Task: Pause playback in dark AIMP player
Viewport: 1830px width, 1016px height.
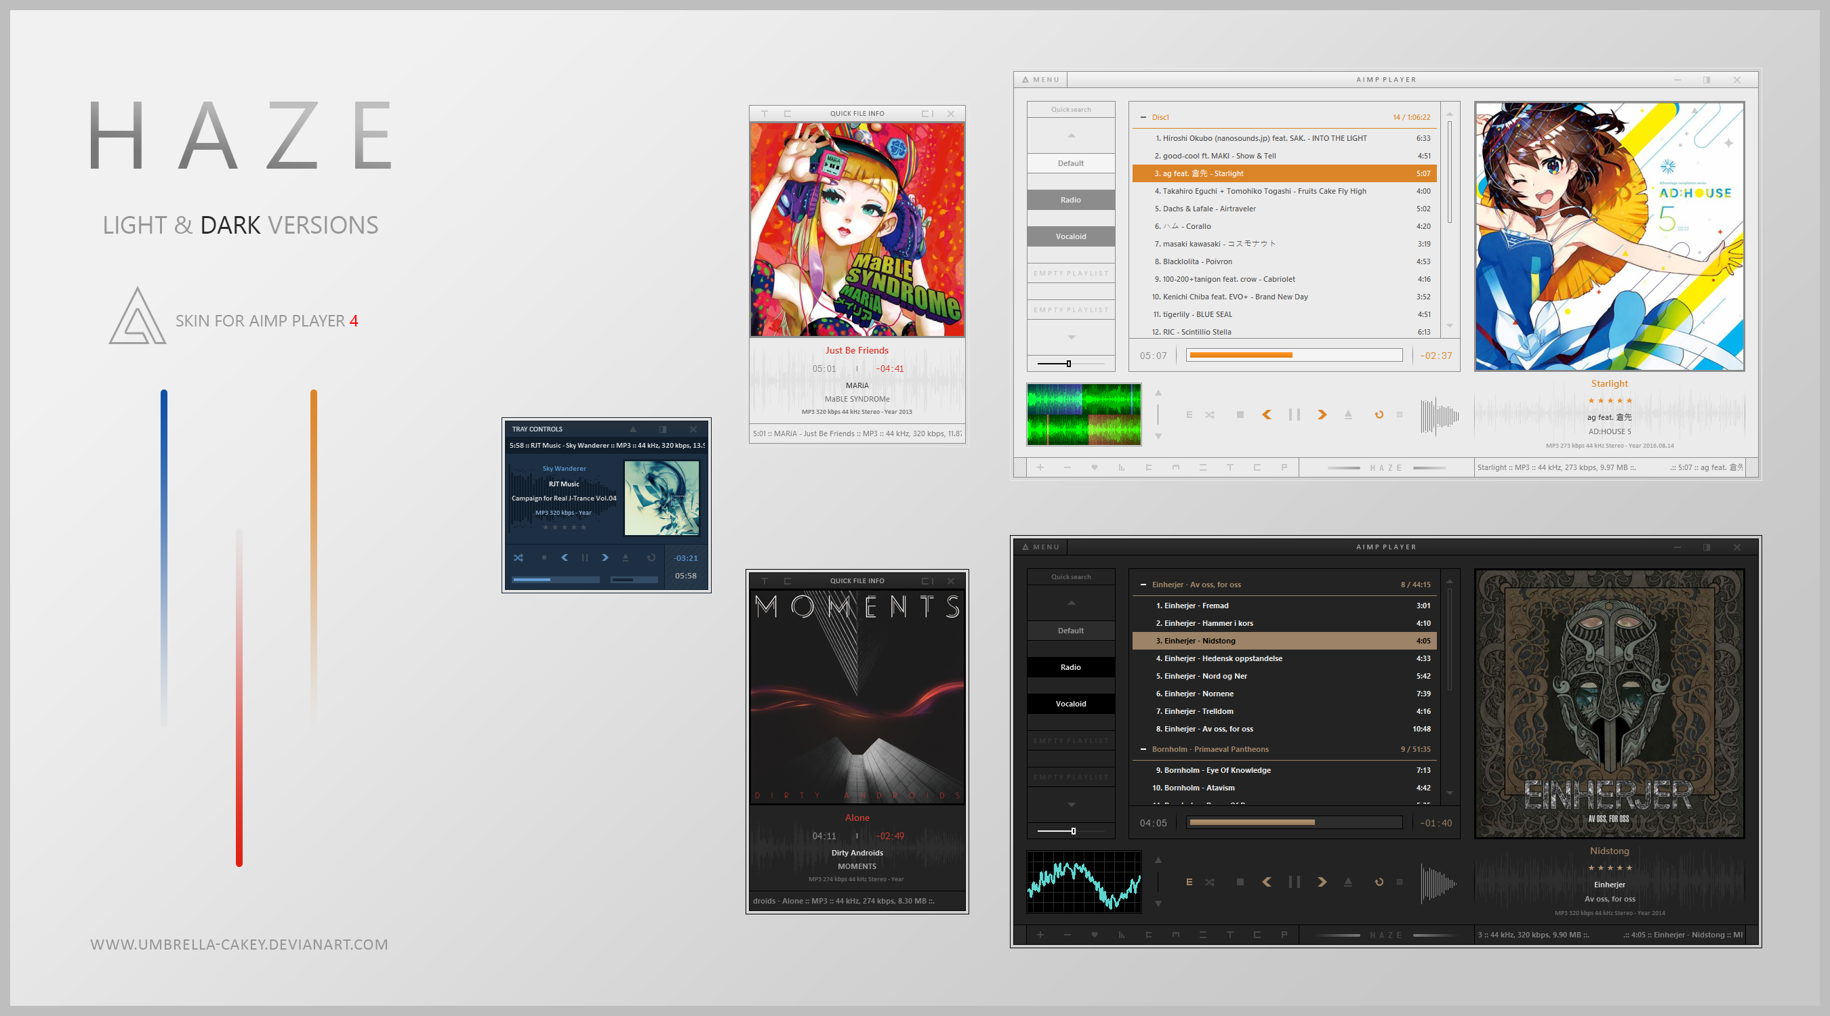Action: pos(1295,882)
